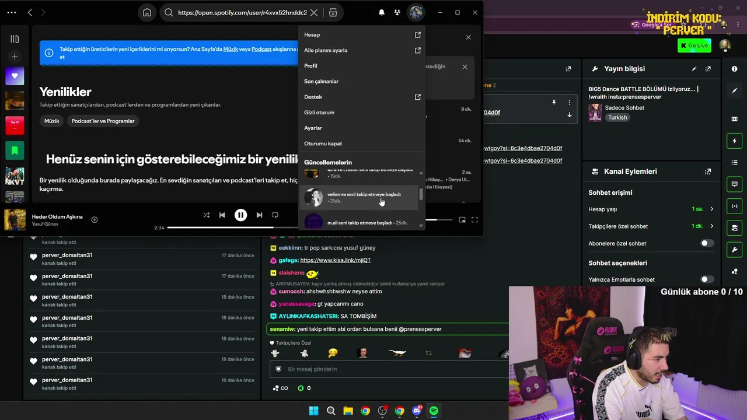Pause the currently playing song
Image resolution: width=747 pixels, height=420 pixels.
(240, 215)
